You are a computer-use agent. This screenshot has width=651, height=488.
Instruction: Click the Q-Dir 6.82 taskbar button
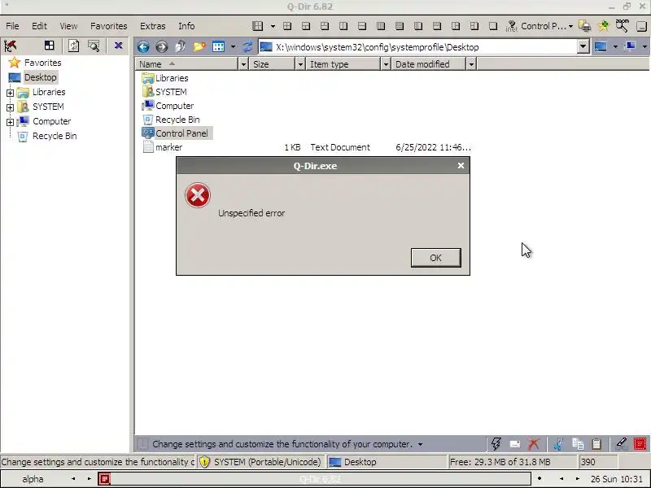(315, 479)
